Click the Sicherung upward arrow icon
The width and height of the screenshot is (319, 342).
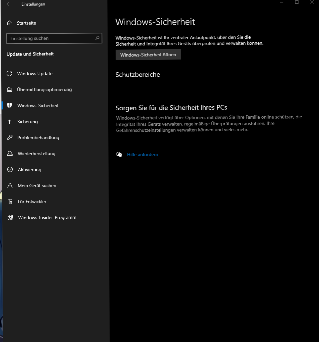[x=10, y=121]
